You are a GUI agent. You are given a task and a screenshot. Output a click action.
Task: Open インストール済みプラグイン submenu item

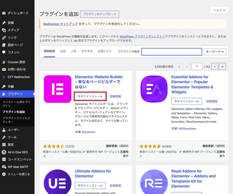coord(16,104)
